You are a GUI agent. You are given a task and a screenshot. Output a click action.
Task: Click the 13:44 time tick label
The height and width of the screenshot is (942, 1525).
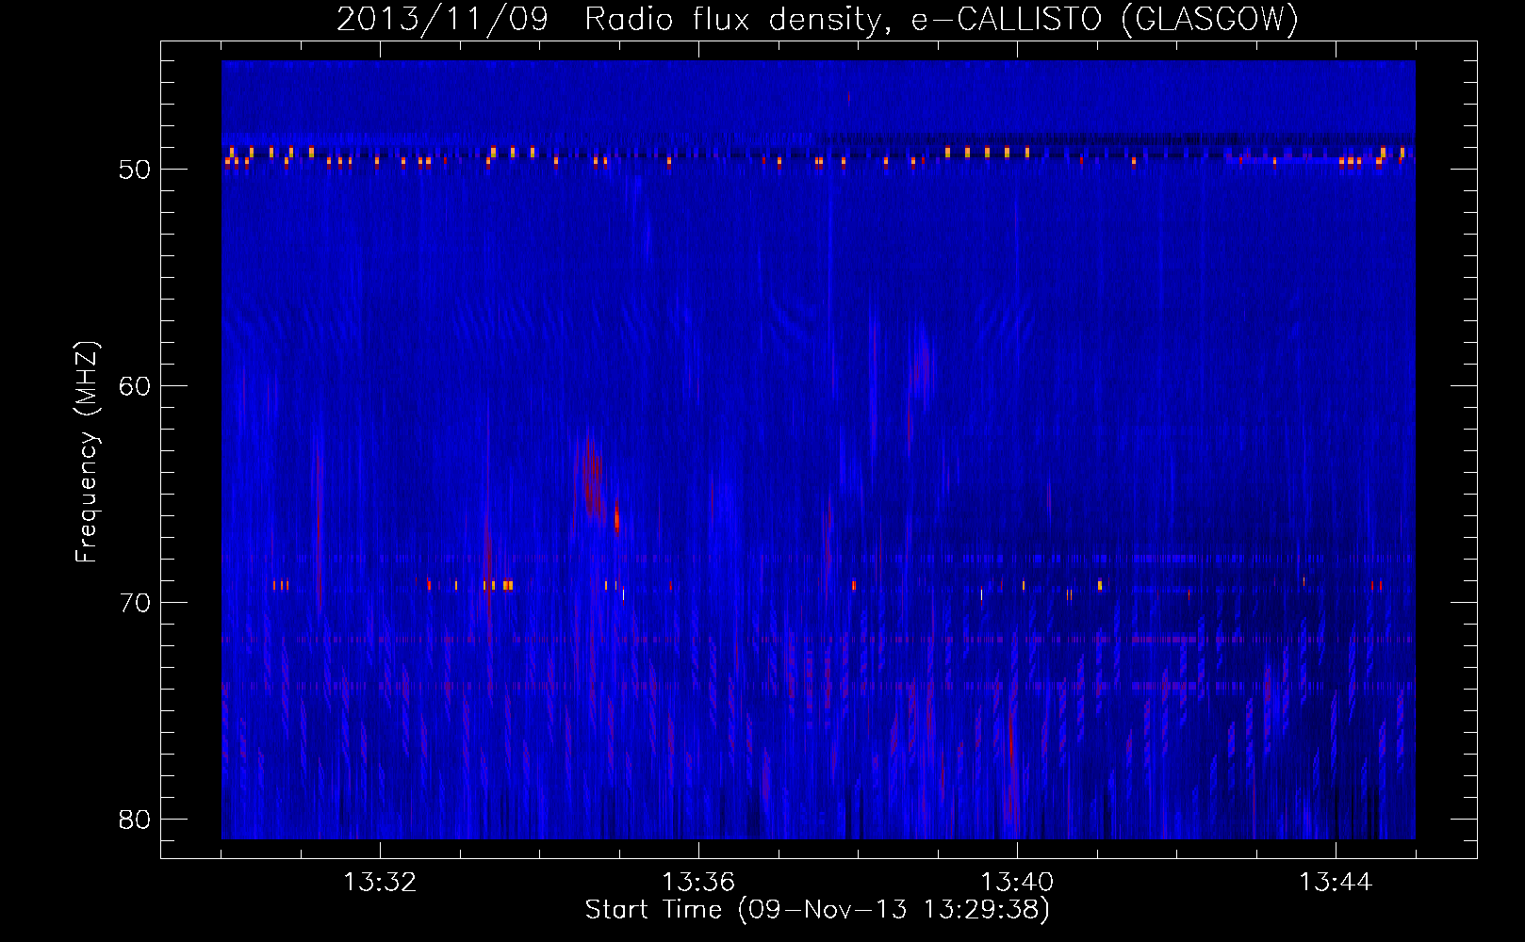coord(1336,883)
